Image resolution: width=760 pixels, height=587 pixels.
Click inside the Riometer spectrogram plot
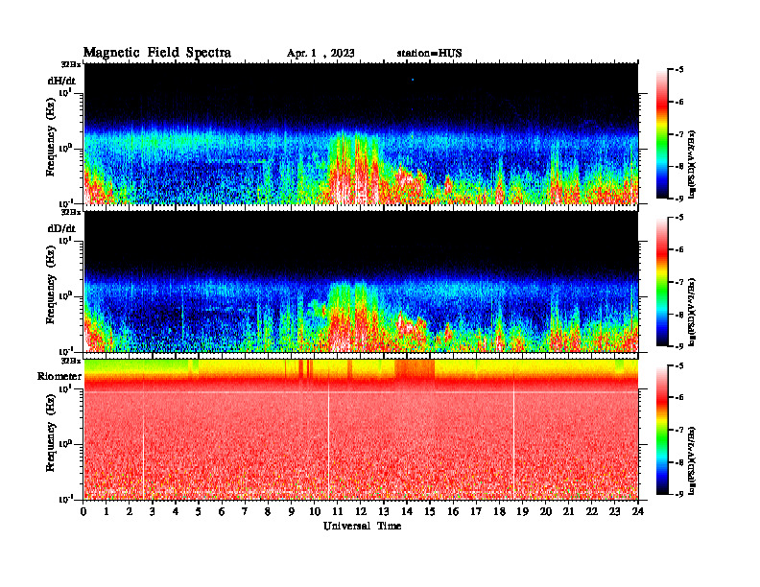(x=361, y=430)
